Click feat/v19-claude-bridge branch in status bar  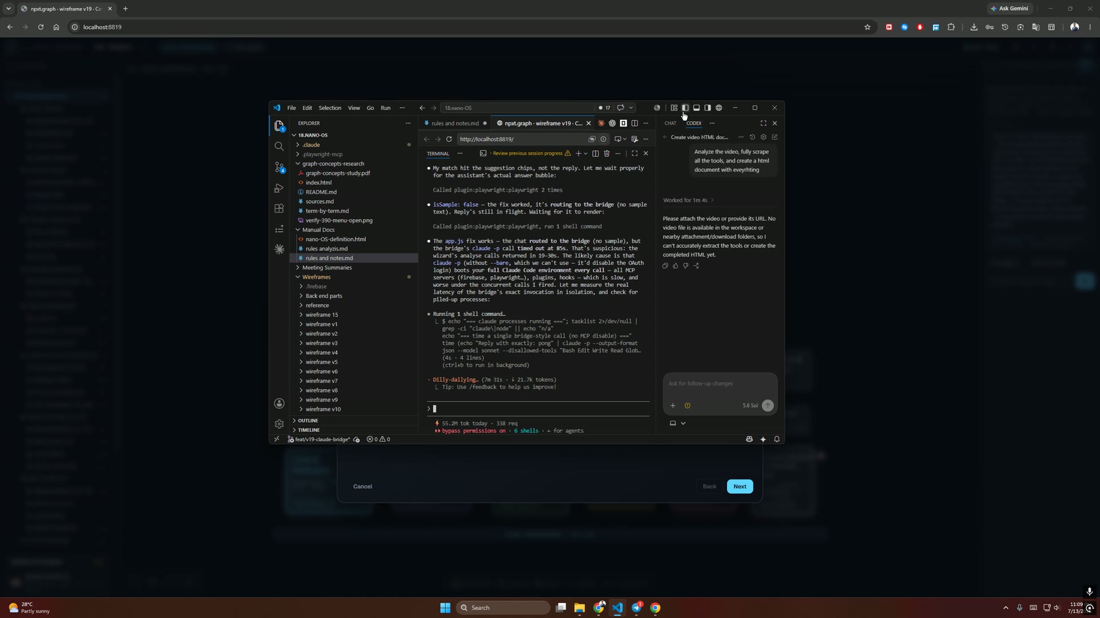pyautogui.click(x=321, y=439)
